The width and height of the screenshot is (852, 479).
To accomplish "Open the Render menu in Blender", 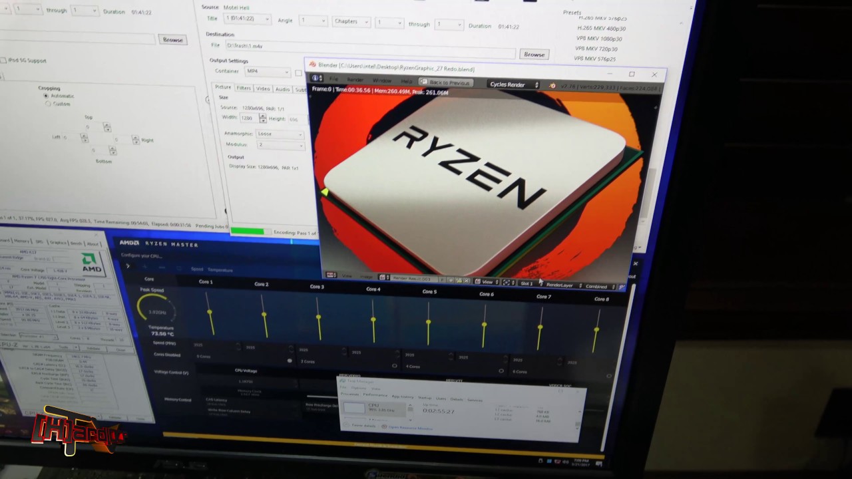I will click(355, 80).
